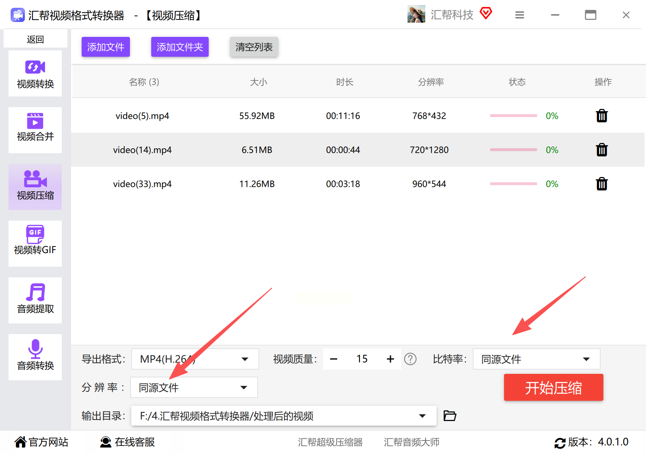Delete video(14).mp4 with its trash icon
This screenshot has height=454, width=646.
pyautogui.click(x=602, y=150)
